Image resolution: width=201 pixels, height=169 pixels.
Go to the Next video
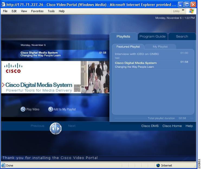(72, 126)
